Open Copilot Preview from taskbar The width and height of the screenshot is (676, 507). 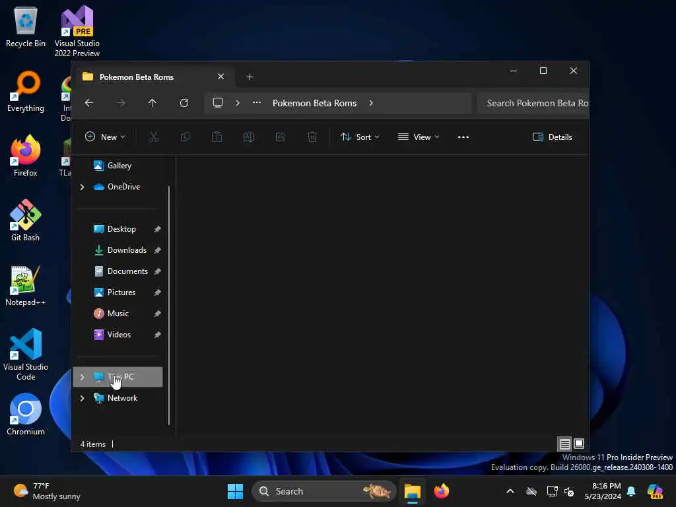(655, 491)
